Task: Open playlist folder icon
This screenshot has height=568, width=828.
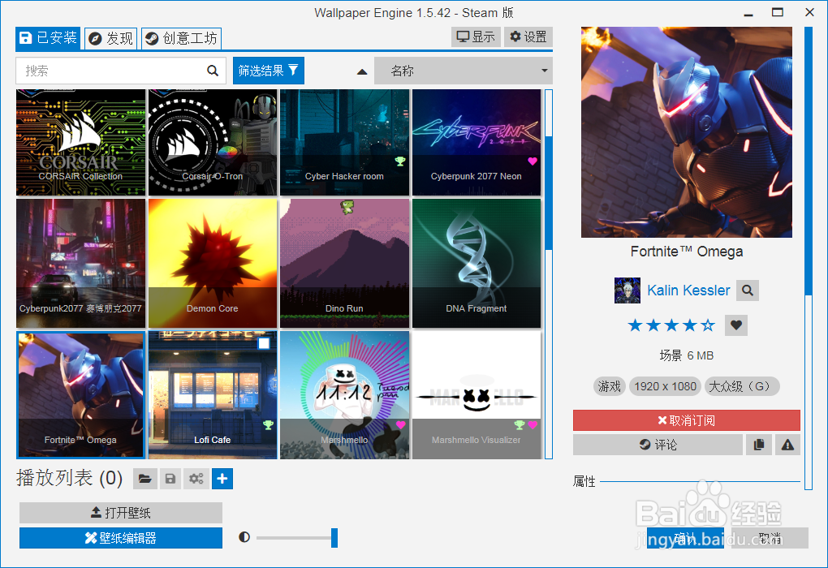Action: click(x=144, y=479)
